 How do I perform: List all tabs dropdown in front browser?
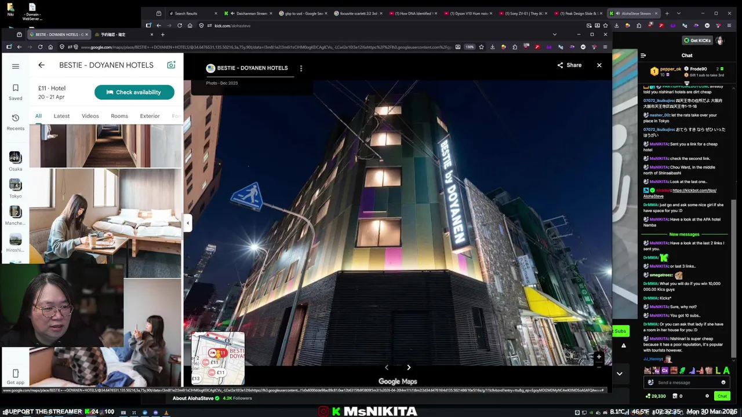(554, 35)
